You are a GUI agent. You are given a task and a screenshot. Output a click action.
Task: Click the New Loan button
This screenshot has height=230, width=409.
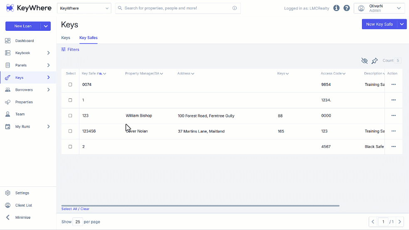tap(23, 26)
